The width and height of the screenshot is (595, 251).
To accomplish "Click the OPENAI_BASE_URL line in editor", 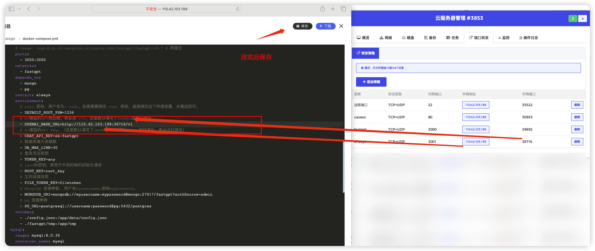I will pyautogui.click(x=78, y=124).
